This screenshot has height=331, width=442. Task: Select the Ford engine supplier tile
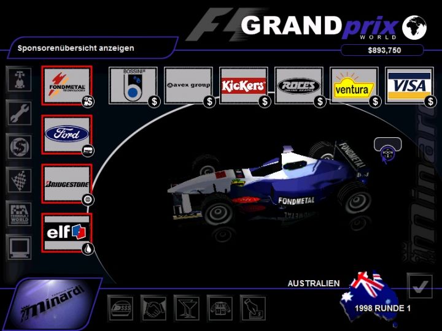click(66, 134)
